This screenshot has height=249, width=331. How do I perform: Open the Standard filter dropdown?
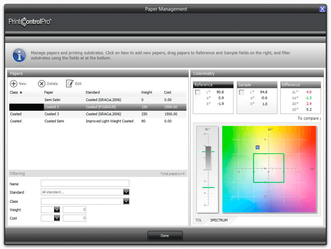tap(126, 192)
